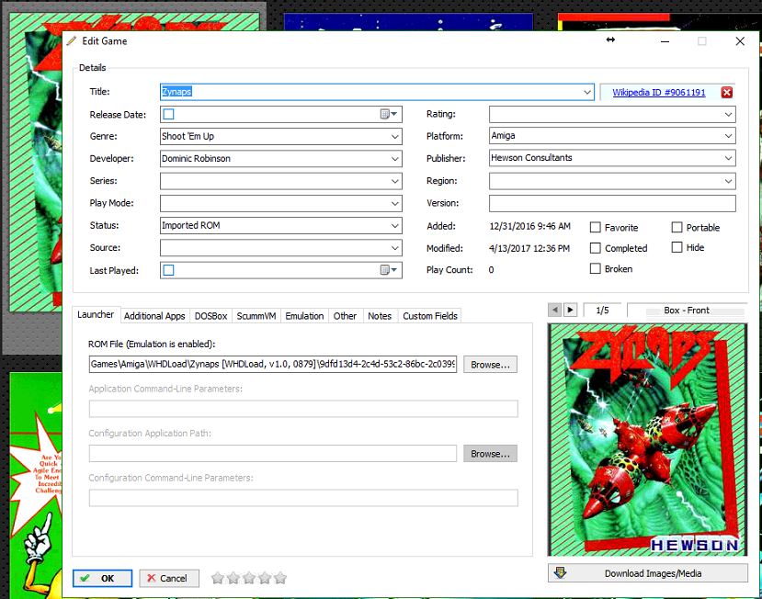Set rating to five stars
The width and height of the screenshot is (762, 599).
pyautogui.click(x=280, y=578)
